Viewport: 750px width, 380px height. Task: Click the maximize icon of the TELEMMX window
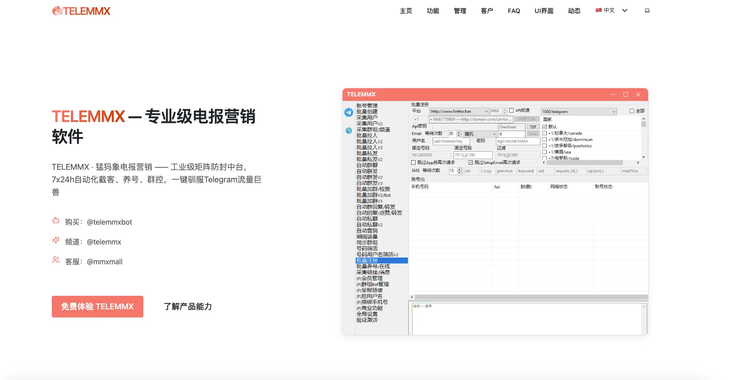(x=626, y=95)
